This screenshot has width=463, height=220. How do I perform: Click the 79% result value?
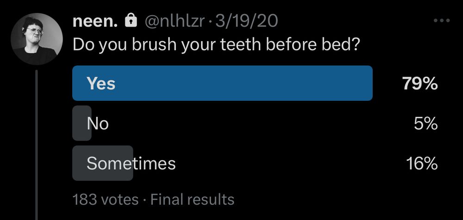click(x=420, y=84)
